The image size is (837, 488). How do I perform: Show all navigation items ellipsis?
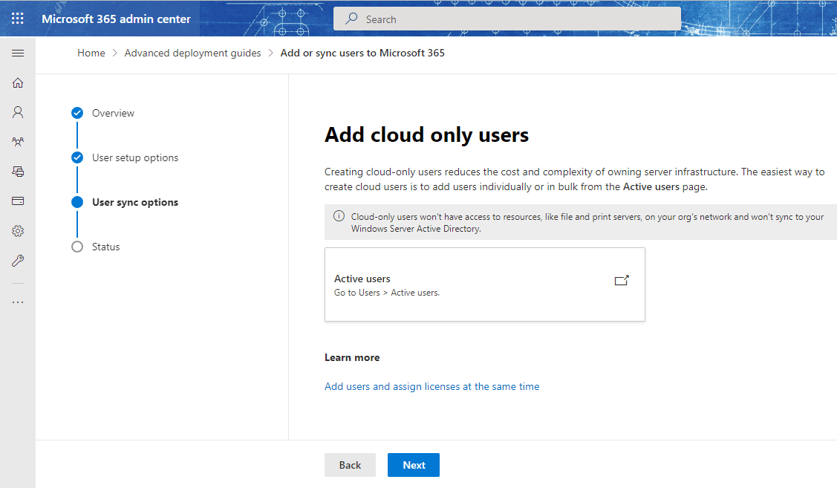click(18, 302)
